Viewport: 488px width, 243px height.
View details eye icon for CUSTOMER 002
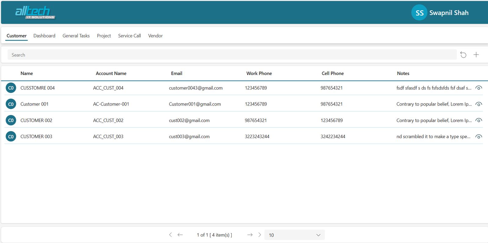(479, 120)
